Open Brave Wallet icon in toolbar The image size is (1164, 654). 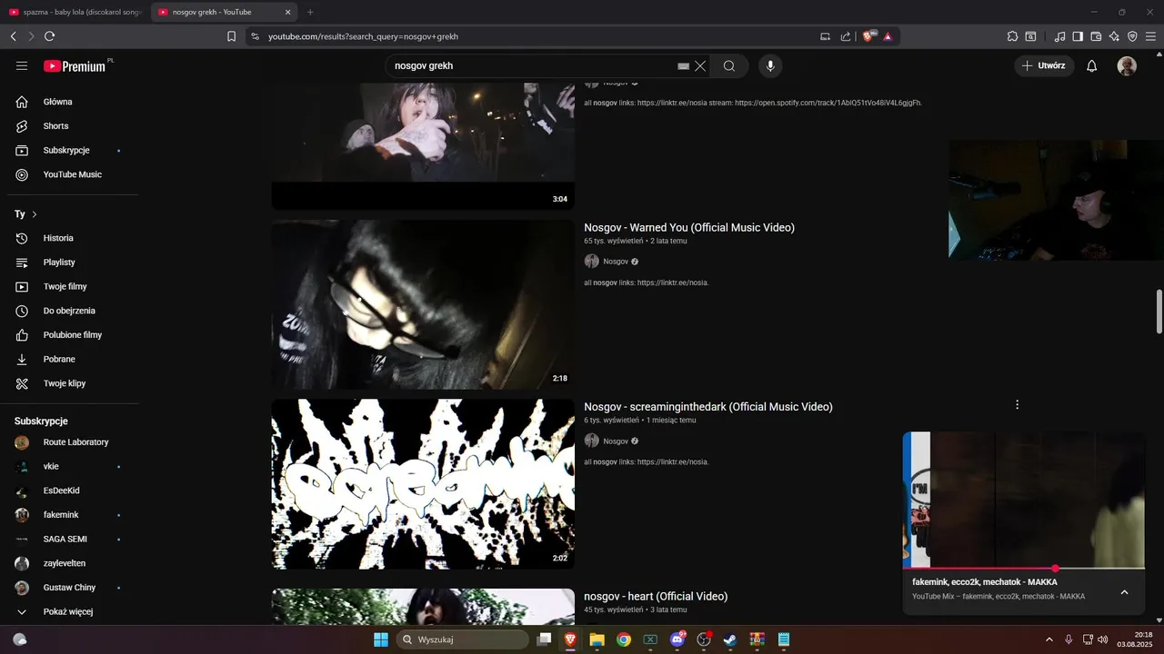pyautogui.click(x=1096, y=36)
